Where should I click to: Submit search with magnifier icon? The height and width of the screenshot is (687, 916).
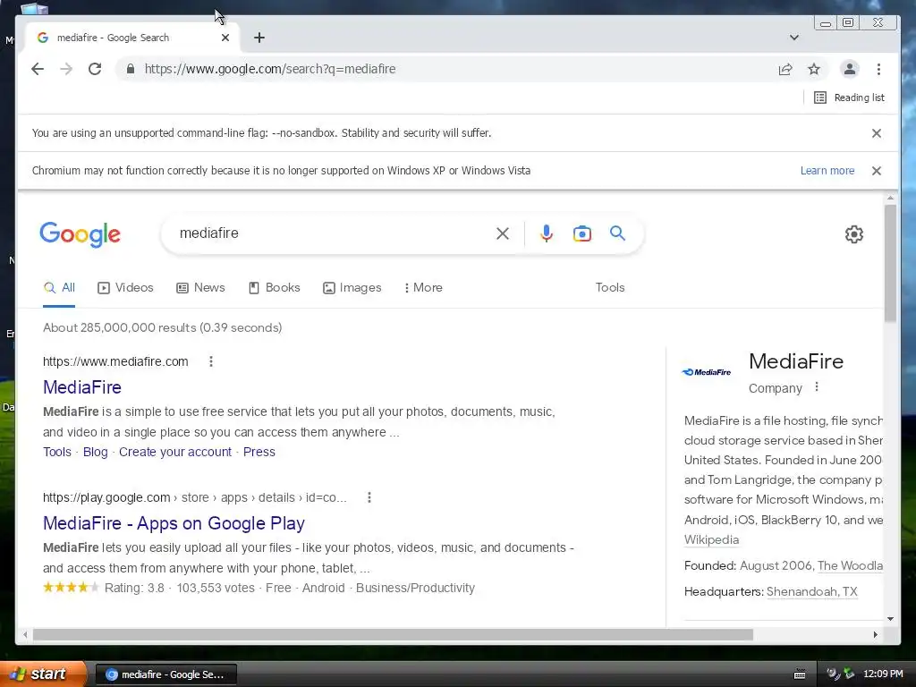(x=617, y=233)
